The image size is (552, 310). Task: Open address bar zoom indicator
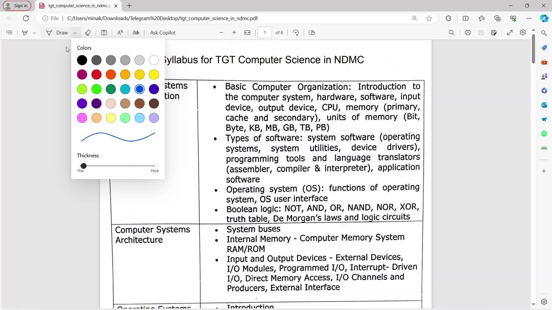point(415,18)
